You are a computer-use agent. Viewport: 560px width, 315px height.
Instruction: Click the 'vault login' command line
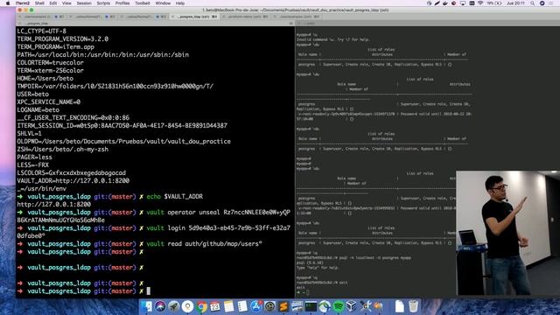(x=154, y=232)
